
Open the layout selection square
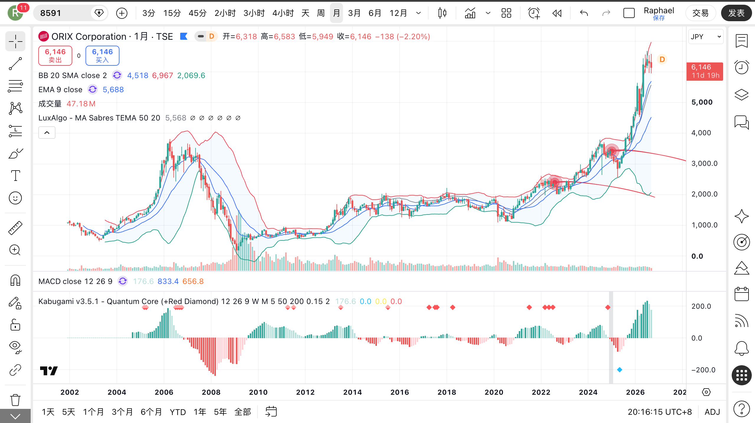(629, 13)
